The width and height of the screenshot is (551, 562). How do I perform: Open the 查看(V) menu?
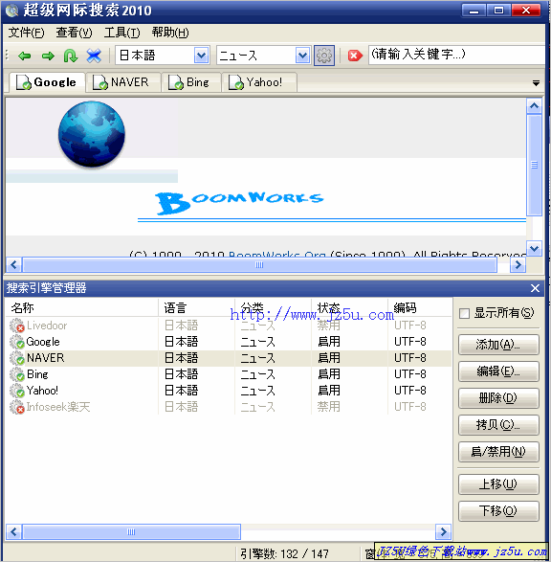[74, 33]
